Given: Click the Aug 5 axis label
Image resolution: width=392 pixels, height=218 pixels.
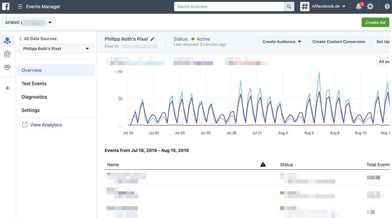Looking at the screenshot, I should [309, 133].
